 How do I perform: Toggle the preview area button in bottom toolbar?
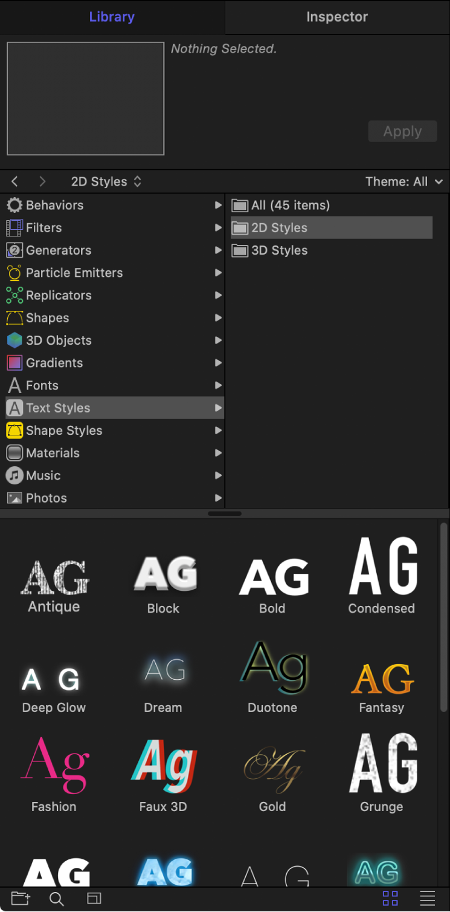[x=94, y=899]
